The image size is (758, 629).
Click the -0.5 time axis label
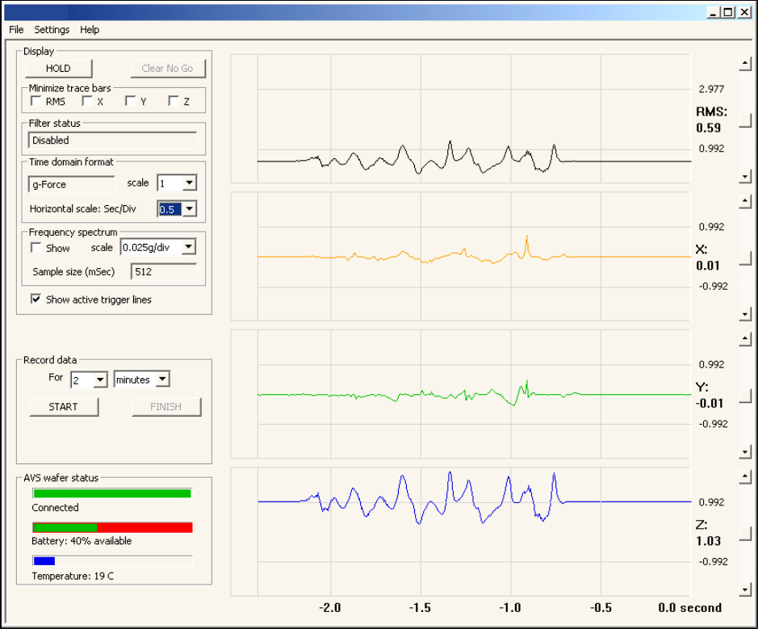tap(601, 608)
